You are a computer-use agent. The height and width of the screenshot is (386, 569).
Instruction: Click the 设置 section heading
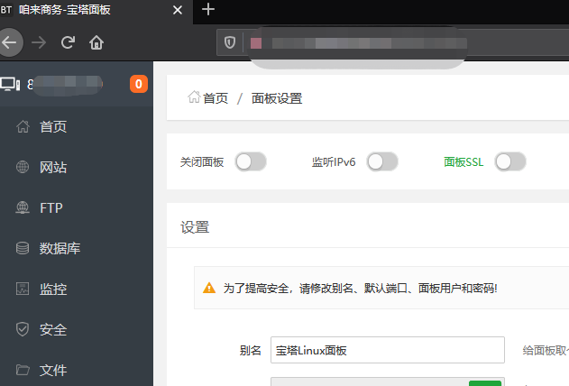click(x=195, y=227)
